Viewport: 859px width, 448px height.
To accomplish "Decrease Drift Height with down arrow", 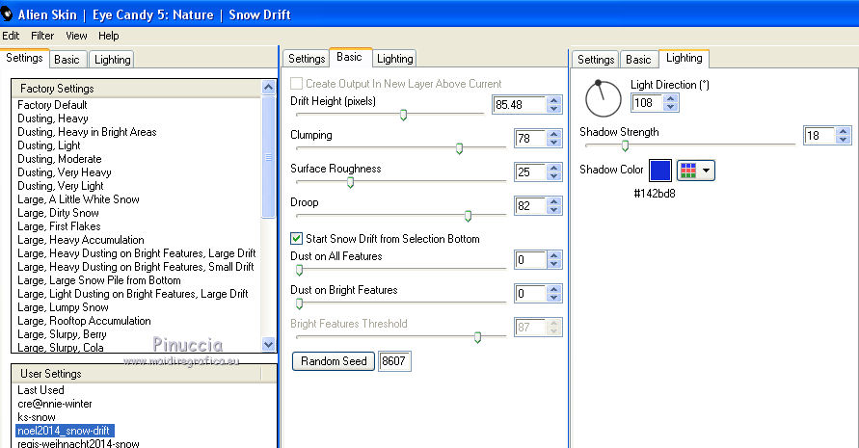I will click(553, 109).
